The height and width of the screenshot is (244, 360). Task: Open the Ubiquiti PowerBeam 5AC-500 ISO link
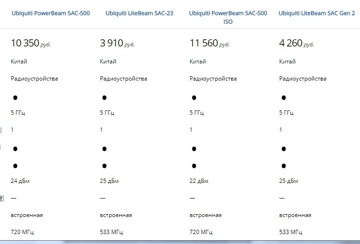(x=228, y=18)
